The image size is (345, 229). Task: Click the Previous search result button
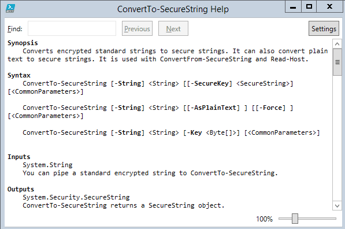click(x=137, y=28)
